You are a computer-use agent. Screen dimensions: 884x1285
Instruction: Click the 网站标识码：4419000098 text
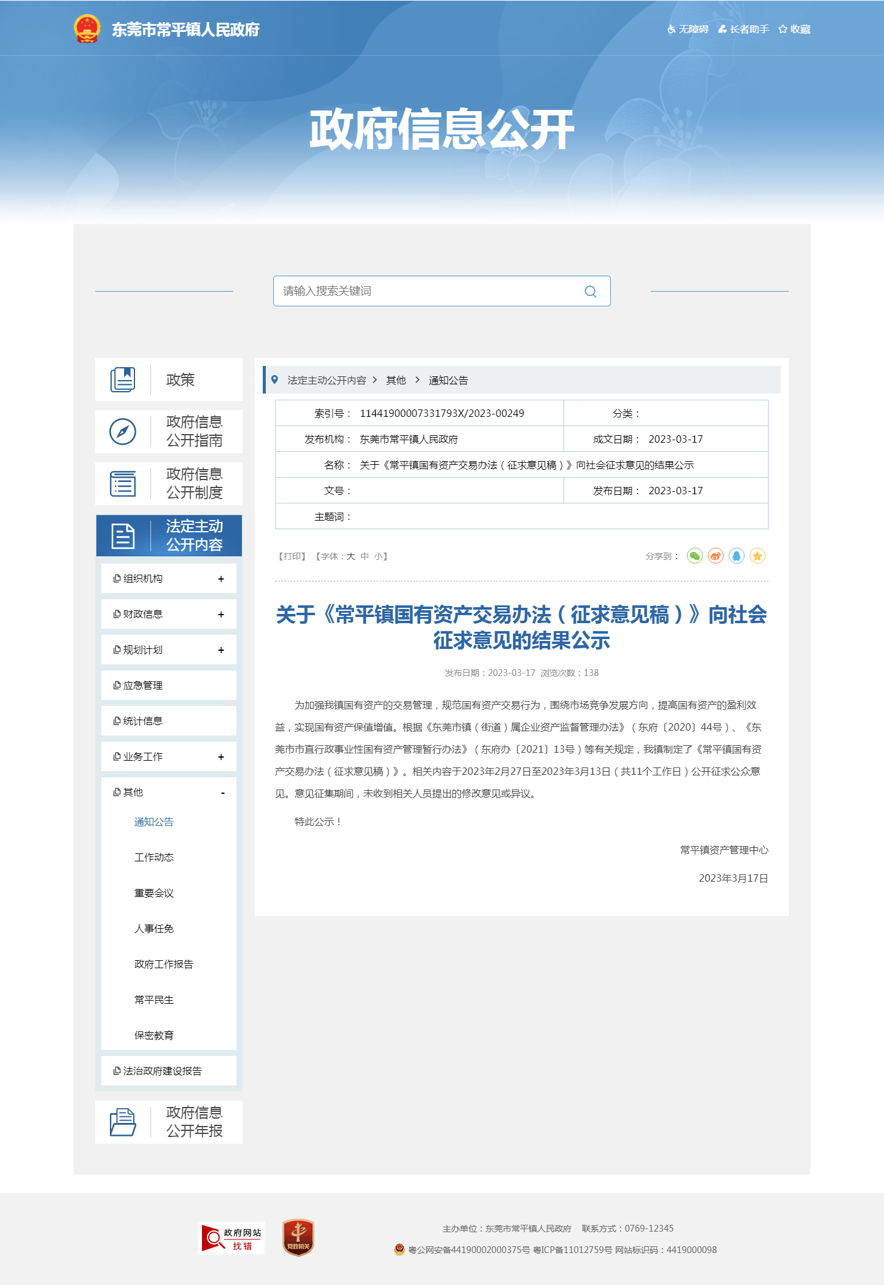click(x=666, y=1250)
